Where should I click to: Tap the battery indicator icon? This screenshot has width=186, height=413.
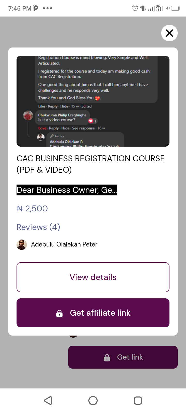(x=175, y=8)
